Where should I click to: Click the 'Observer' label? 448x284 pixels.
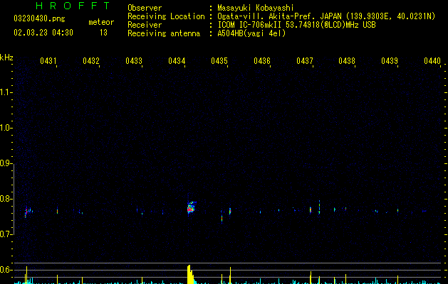click(145, 8)
